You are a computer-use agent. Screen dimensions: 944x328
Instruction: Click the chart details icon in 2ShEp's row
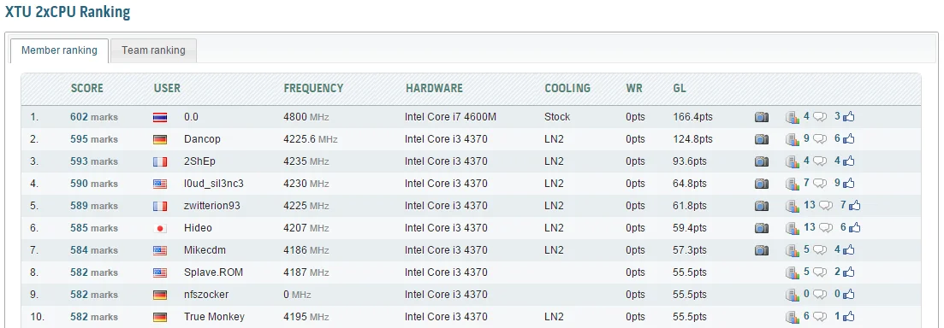click(x=793, y=161)
